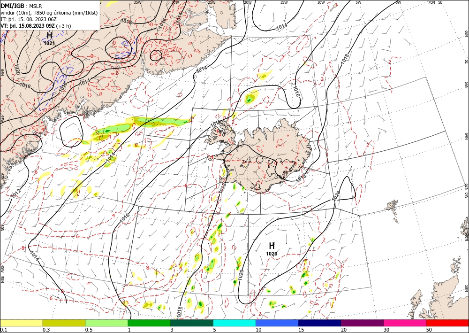Click the 40W longitude label
This screenshot has height=333, width=469.
pyautogui.click(x=2, y=268)
